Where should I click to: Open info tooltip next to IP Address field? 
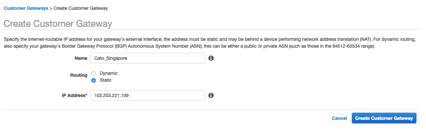pos(211,95)
